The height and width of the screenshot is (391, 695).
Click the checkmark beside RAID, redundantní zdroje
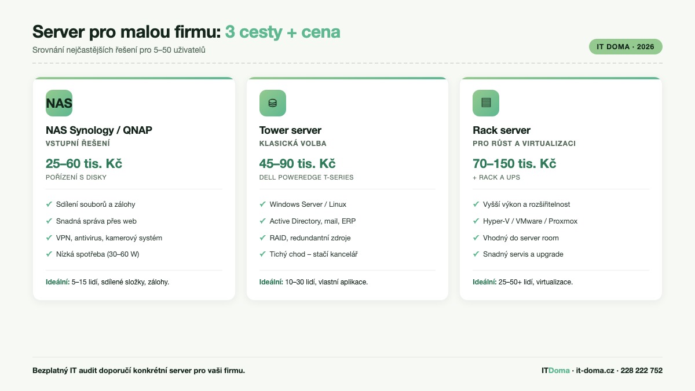[x=263, y=238]
